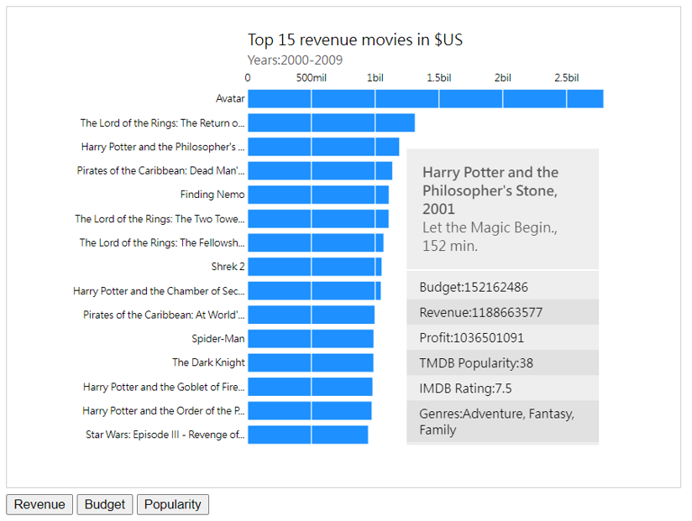Select Harry Potter Philosopher's Stone bar

[x=323, y=147]
